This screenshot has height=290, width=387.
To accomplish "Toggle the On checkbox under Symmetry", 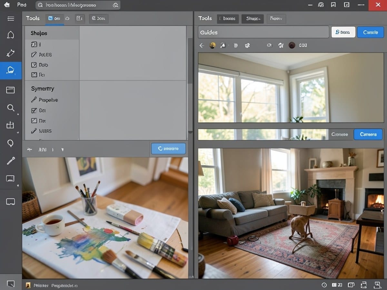I will (34, 111).
